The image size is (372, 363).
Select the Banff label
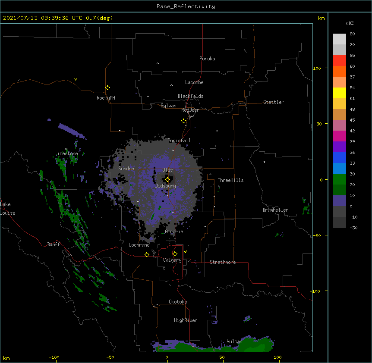(54, 244)
